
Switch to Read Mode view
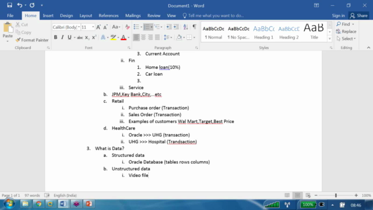[287, 195]
